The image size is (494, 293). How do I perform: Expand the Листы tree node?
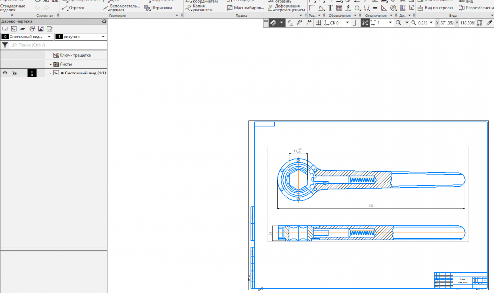(x=50, y=64)
